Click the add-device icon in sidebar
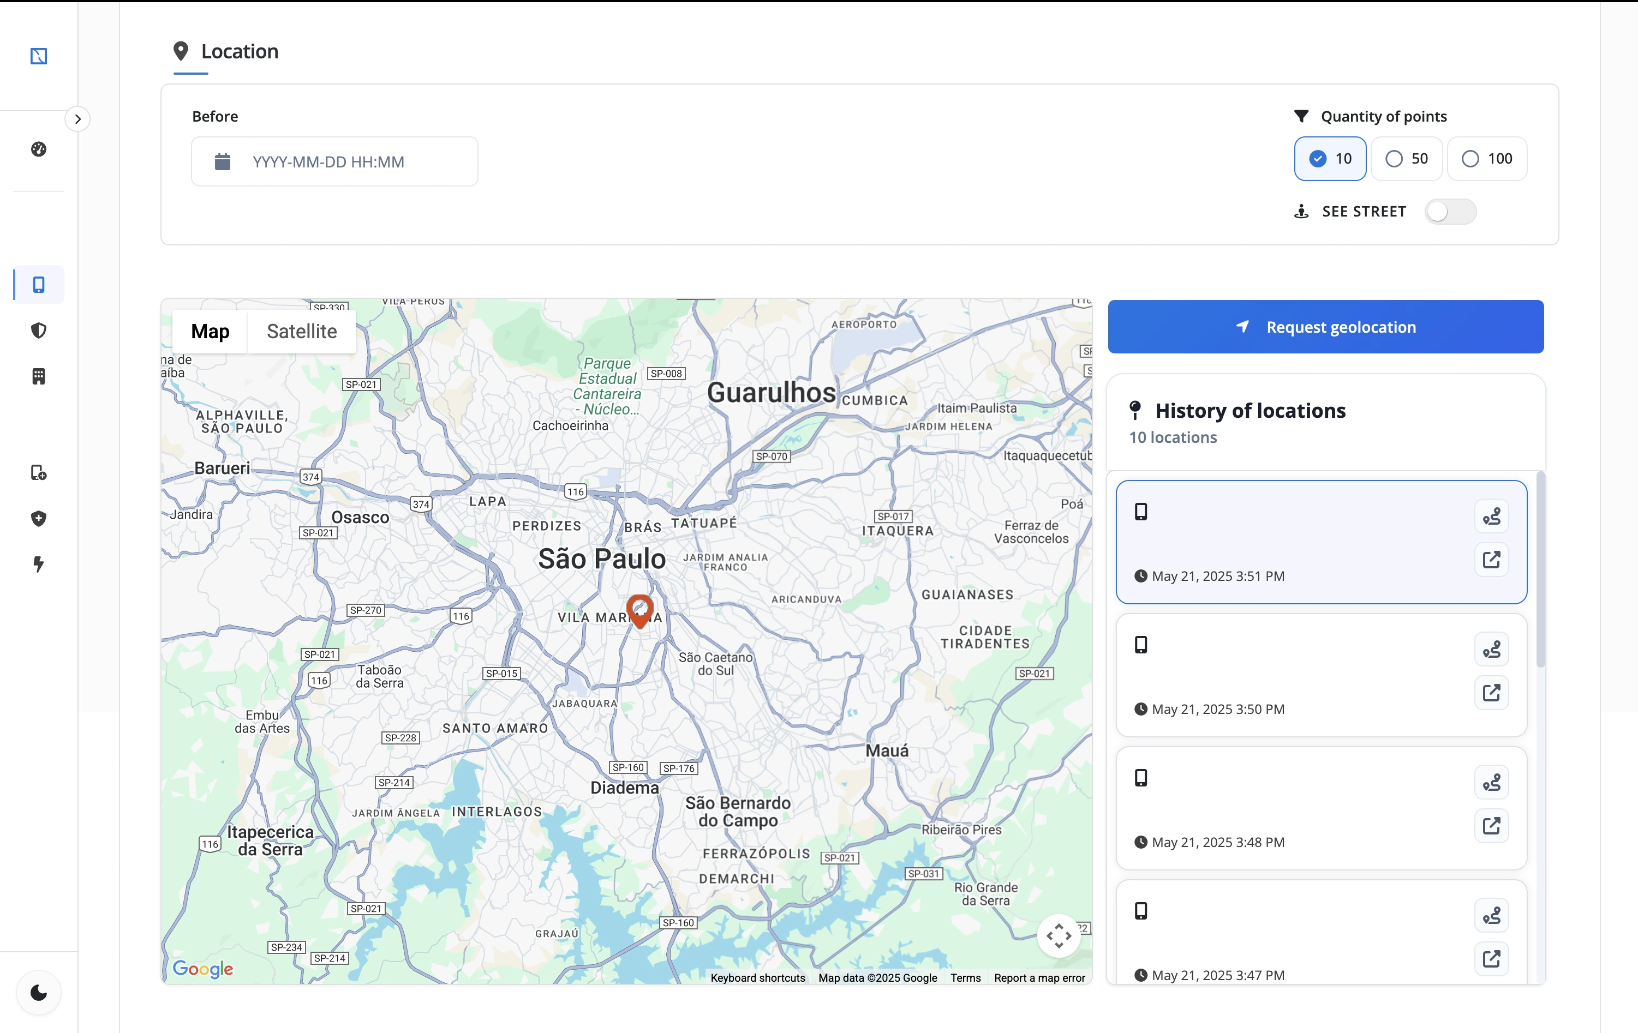The image size is (1638, 1033). coord(39,473)
